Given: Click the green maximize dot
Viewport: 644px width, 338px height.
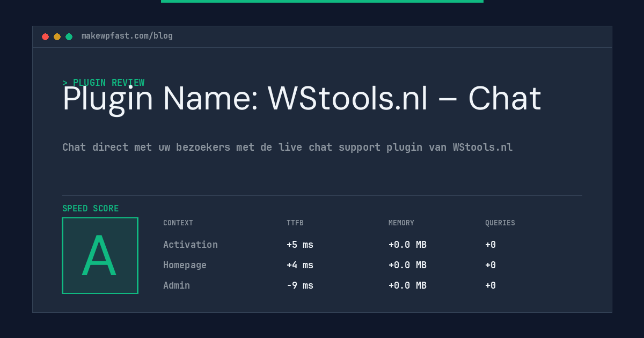Looking at the screenshot, I should click(x=69, y=36).
